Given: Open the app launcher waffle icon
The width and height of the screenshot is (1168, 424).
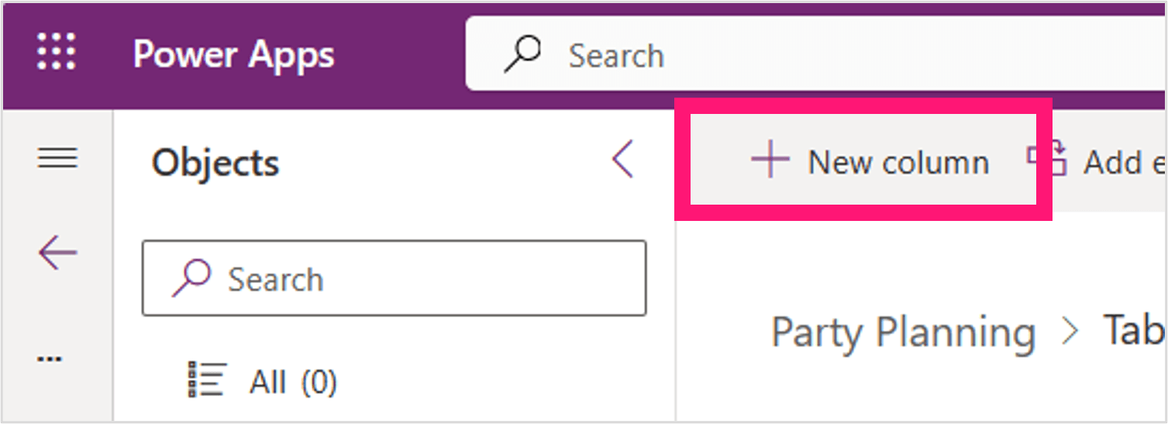Looking at the screenshot, I should [x=57, y=52].
